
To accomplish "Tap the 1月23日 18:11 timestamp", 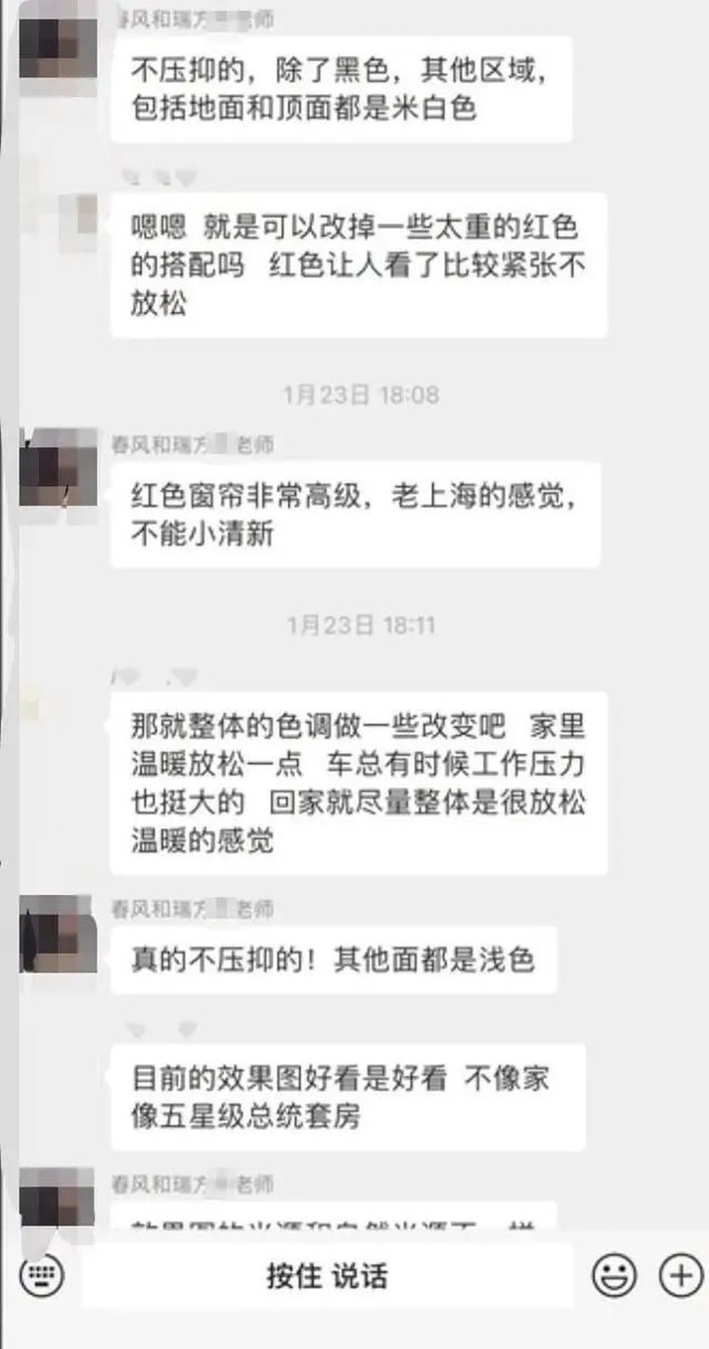I will pos(361,625).
